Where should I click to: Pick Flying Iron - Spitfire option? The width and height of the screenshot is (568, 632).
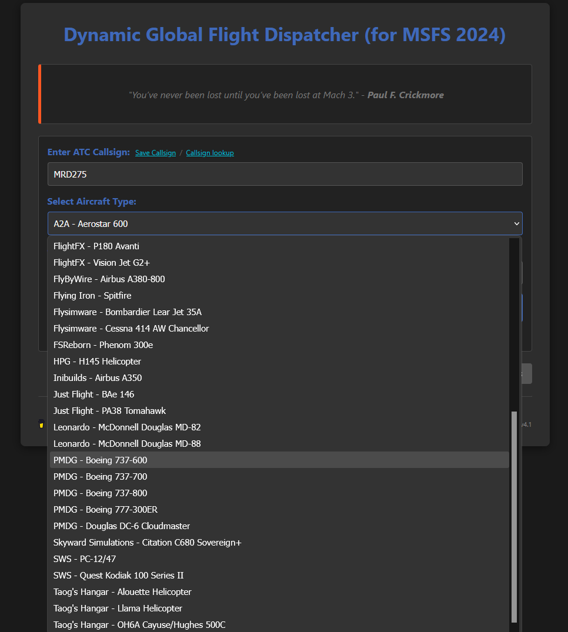point(279,296)
